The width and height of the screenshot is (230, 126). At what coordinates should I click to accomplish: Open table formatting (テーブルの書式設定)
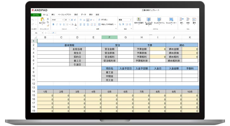149,20
